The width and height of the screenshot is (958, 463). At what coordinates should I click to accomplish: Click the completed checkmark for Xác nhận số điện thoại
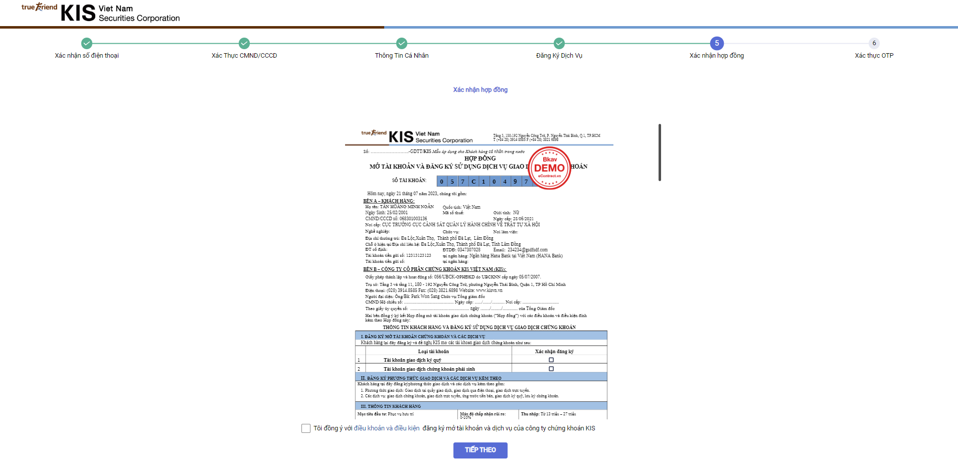pyautogui.click(x=87, y=43)
